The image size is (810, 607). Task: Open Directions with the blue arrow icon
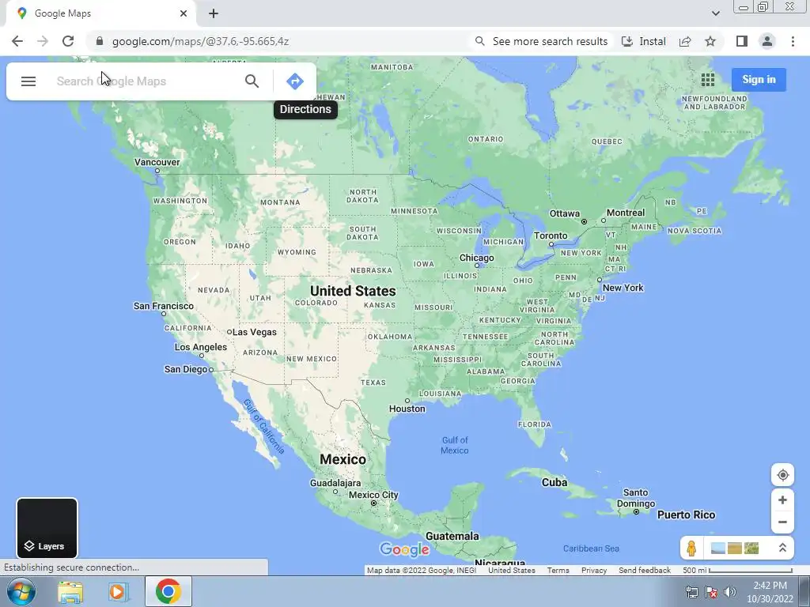295,81
